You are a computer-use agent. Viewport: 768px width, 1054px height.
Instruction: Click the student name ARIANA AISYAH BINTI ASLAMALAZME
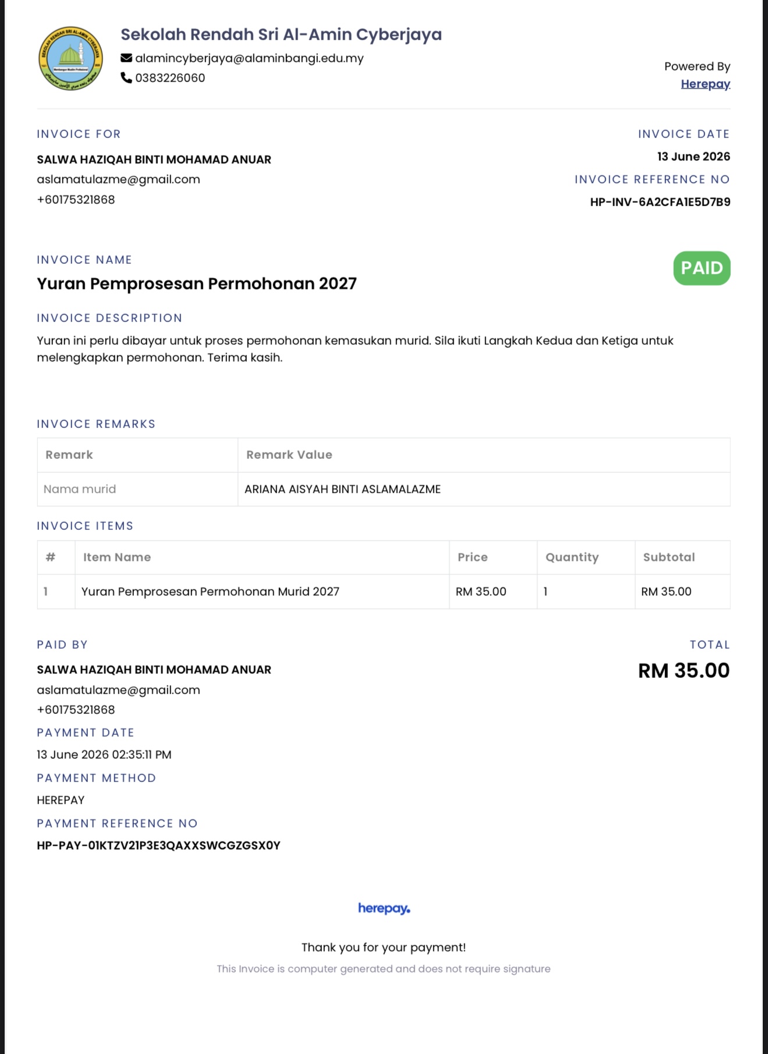coord(342,489)
